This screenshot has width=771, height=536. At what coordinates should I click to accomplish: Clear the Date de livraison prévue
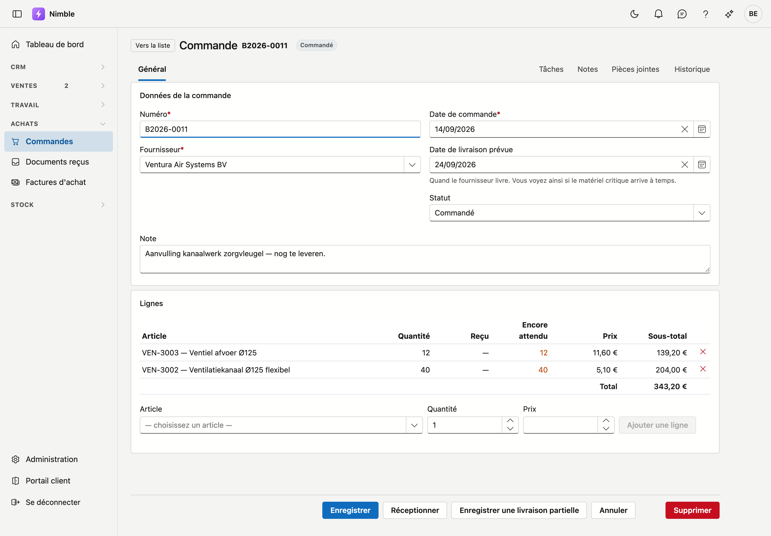point(685,165)
